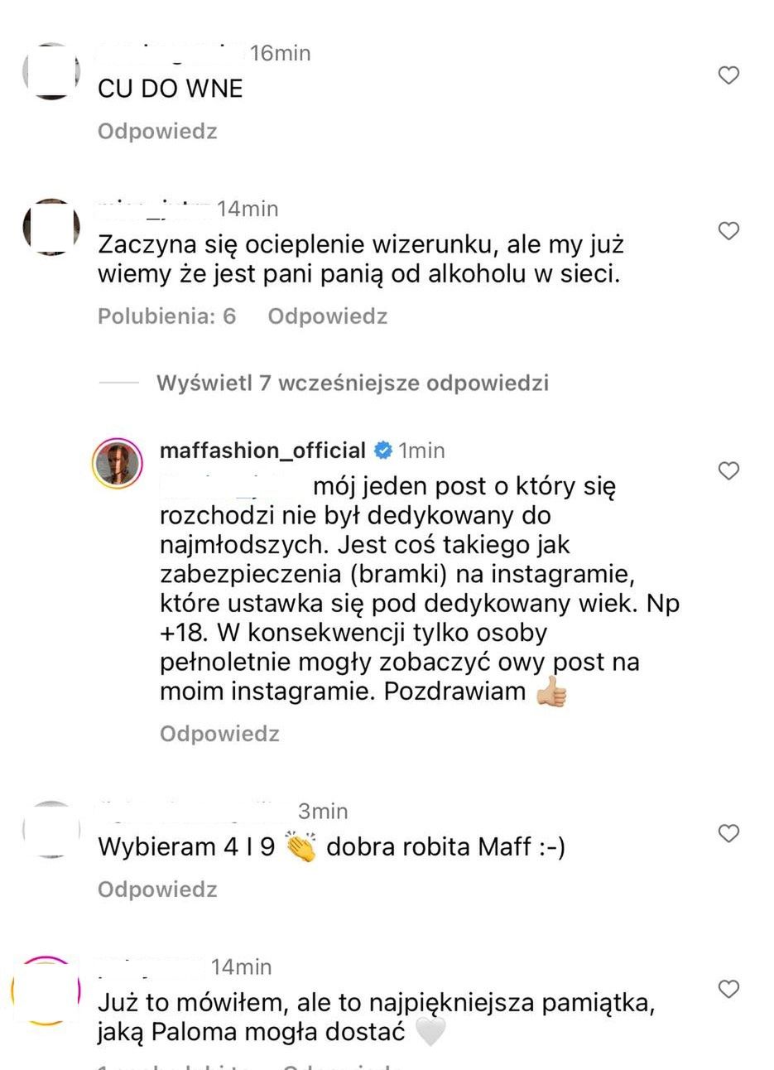Viewport: 774px width, 1070px height.
Task: Click the verified badge next to maffashion_official
Action: pyautogui.click(x=382, y=451)
